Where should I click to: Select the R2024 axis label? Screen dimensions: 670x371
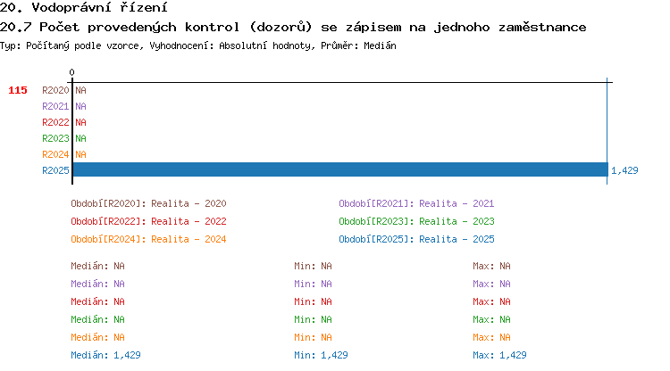pos(55,154)
